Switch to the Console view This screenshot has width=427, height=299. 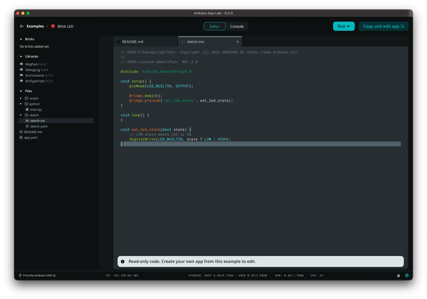click(x=237, y=26)
